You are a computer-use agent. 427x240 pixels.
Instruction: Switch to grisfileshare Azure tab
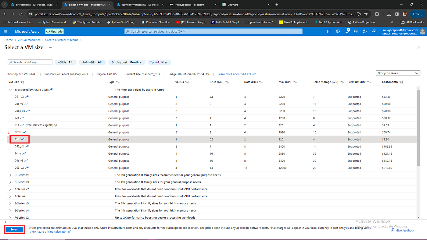(x=34, y=5)
